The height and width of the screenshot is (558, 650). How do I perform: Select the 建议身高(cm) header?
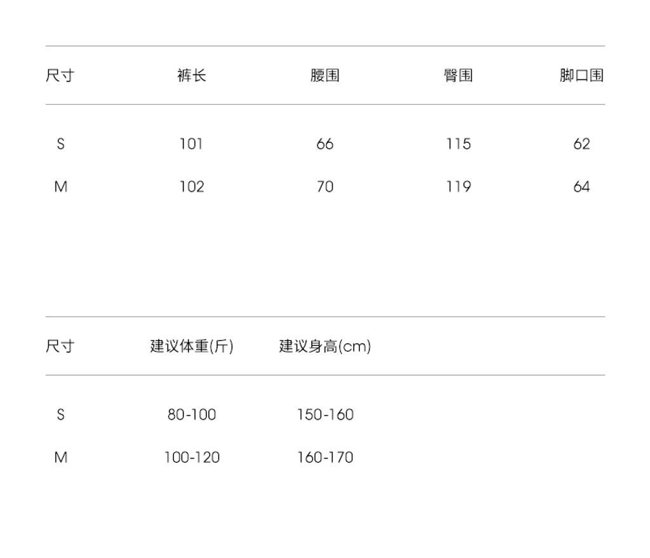[324, 346]
